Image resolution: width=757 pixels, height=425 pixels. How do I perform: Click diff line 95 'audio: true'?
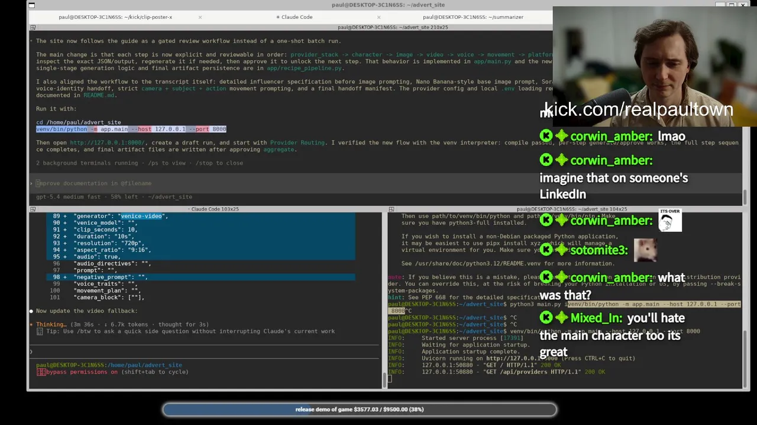pyautogui.click(x=201, y=257)
